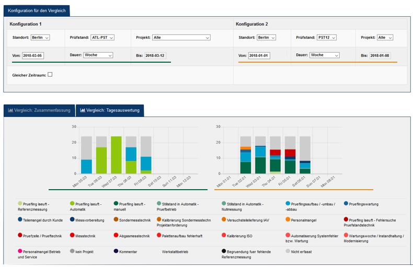The height and width of the screenshot is (267, 413).
Task: Toggle legend Pruefling laeuft - Fehlersuche Pruefstandstechnik
Action: coord(370,223)
